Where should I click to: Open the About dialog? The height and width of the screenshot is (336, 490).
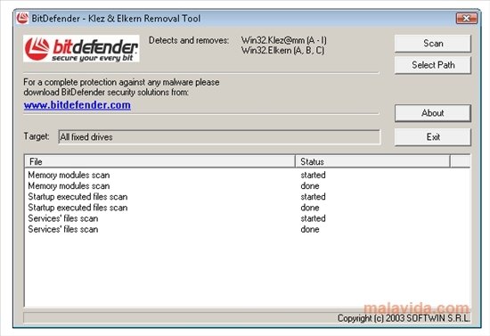pyautogui.click(x=433, y=113)
